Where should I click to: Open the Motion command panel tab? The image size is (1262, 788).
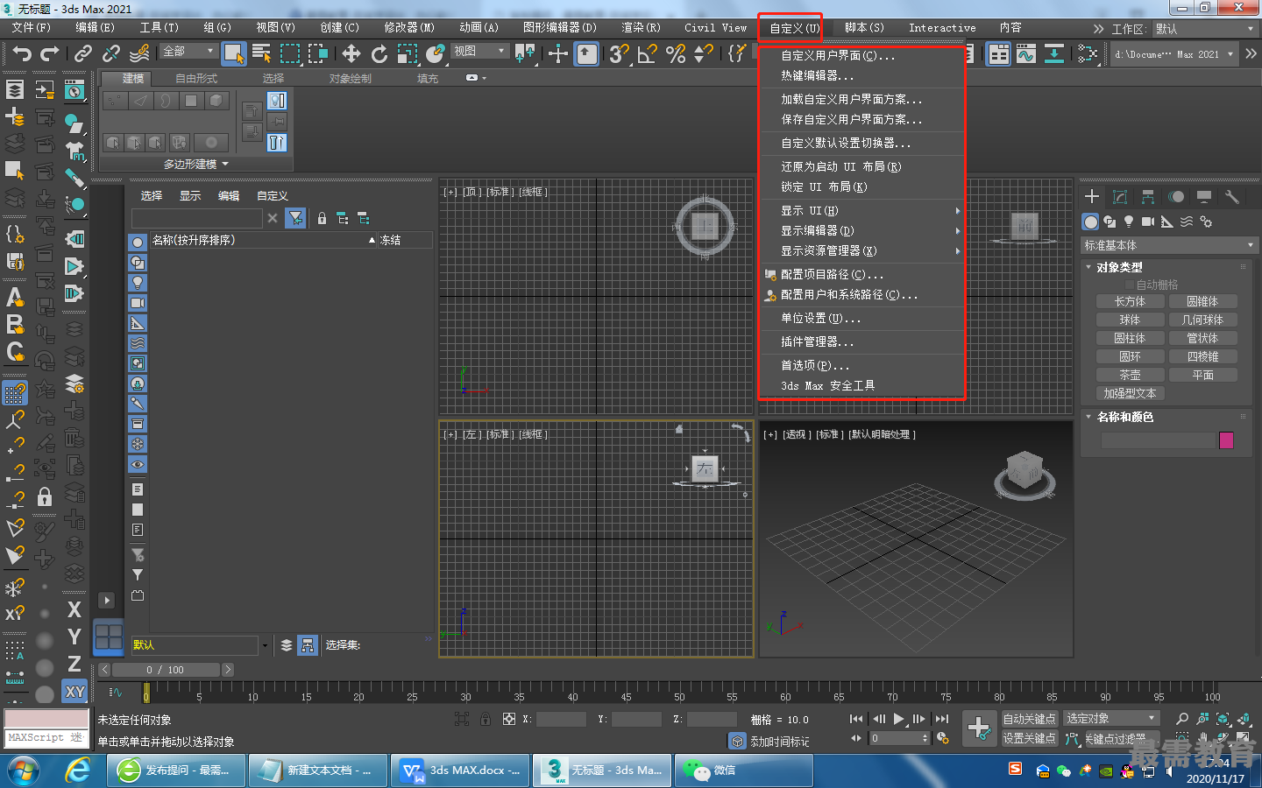[1176, 197]
